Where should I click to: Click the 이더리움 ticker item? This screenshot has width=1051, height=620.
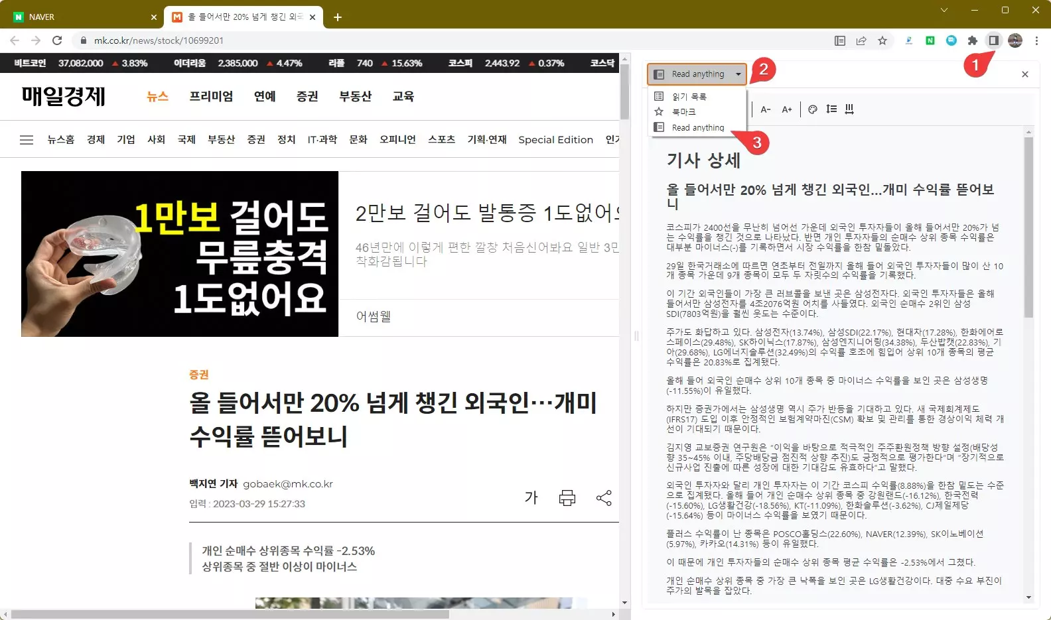click(x=238, y=63)
